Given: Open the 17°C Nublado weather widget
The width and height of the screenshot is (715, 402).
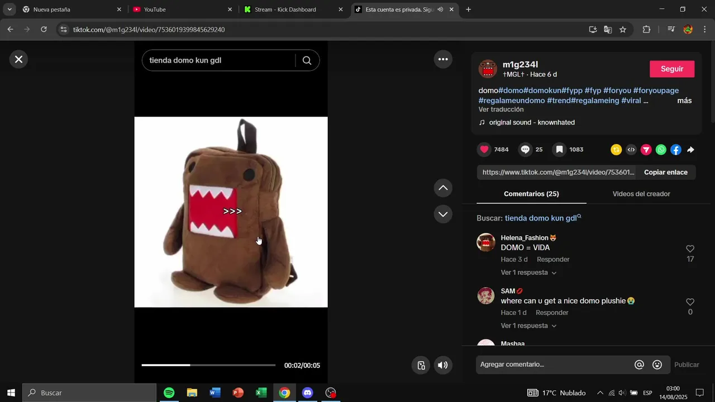Looking at the screenshot, I should click(556, 393).
